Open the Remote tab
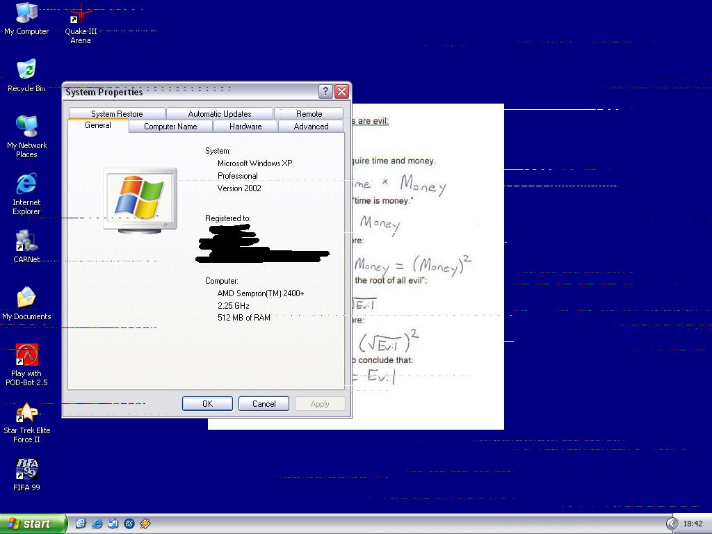 tap(309, 113)
